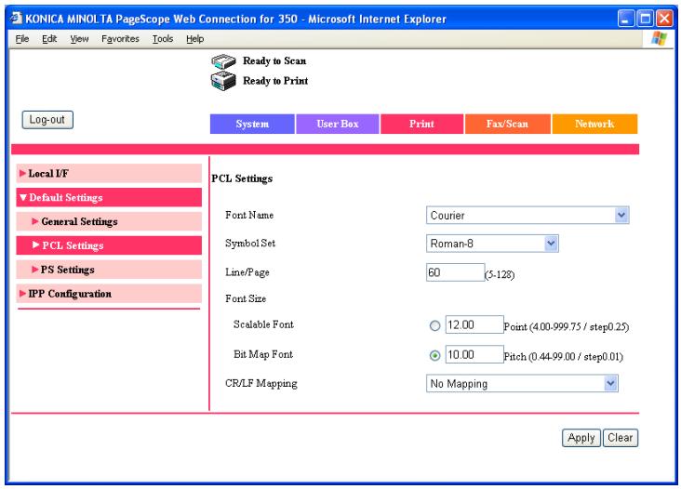Click the CR/LF Mapping label

point(261,384)
